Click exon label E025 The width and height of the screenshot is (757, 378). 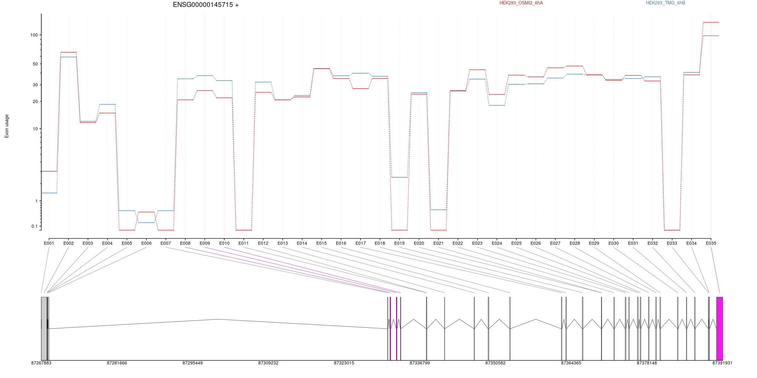click(x=516, y=243)
